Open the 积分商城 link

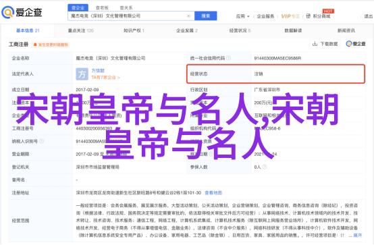pyautogui.click(x=319, y=16)
